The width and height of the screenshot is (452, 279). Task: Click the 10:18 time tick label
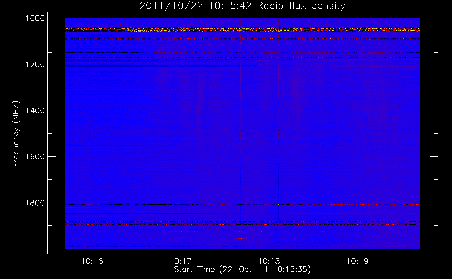pos(269,261)
